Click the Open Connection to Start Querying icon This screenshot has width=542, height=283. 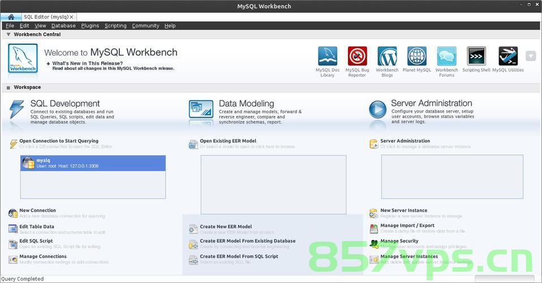click(13, 144)
